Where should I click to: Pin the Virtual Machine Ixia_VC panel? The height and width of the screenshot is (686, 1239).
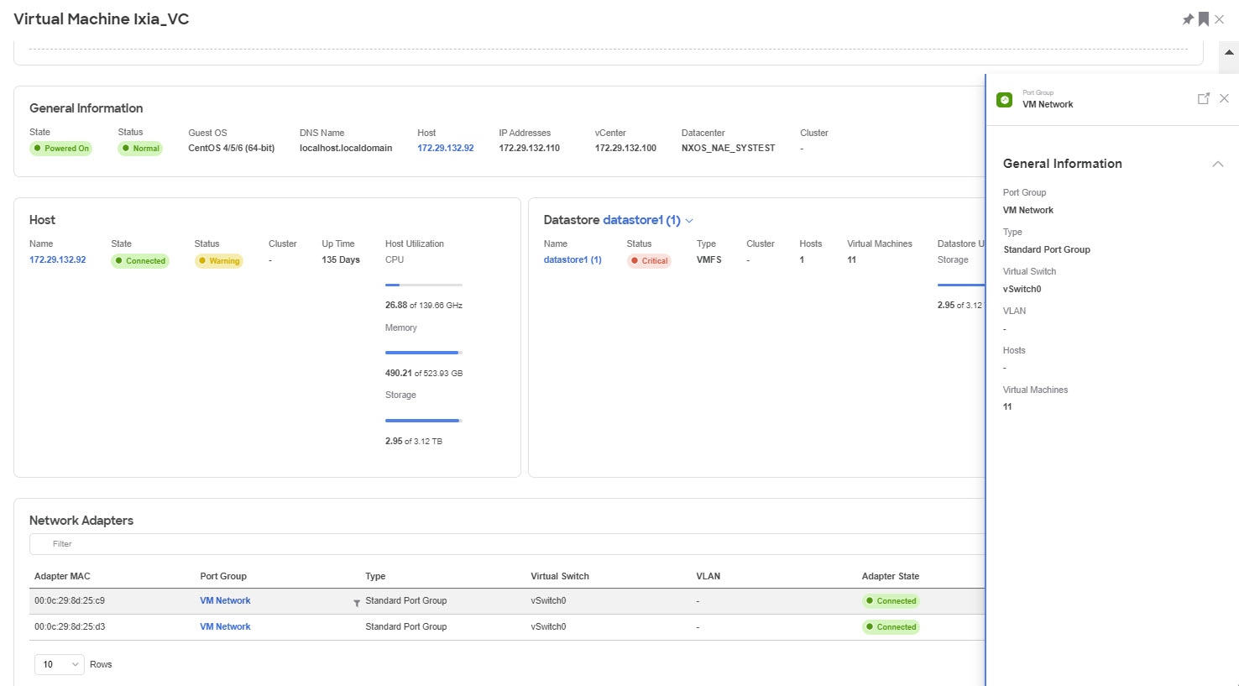point(1188,18)
